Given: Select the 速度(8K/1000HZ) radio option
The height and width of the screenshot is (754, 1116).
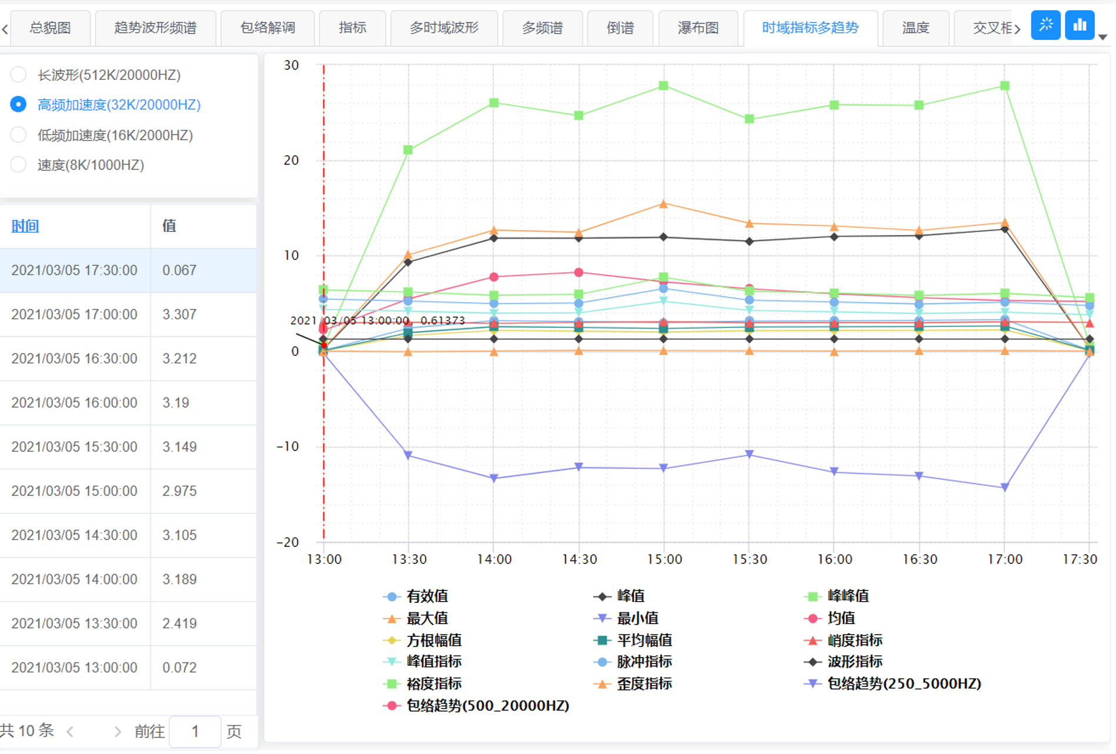Looking at the screenshot, I should tap(18, 165).
